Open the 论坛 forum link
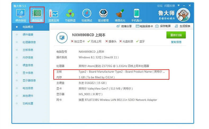 click(160, 6)
